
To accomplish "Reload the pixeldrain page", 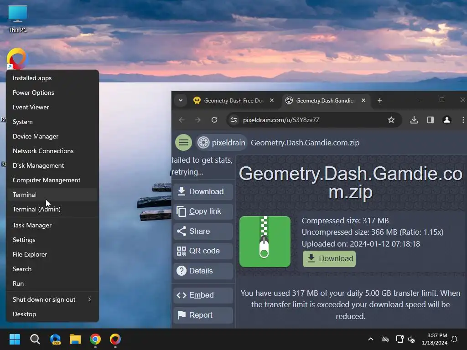I will point(214,120).
